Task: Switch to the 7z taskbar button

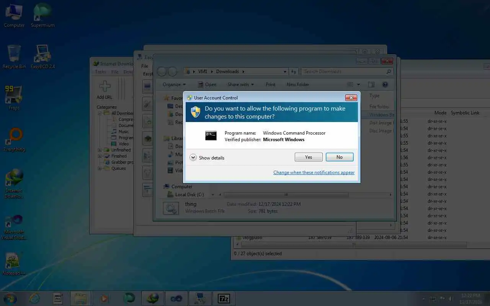Action: coord(224,298)
